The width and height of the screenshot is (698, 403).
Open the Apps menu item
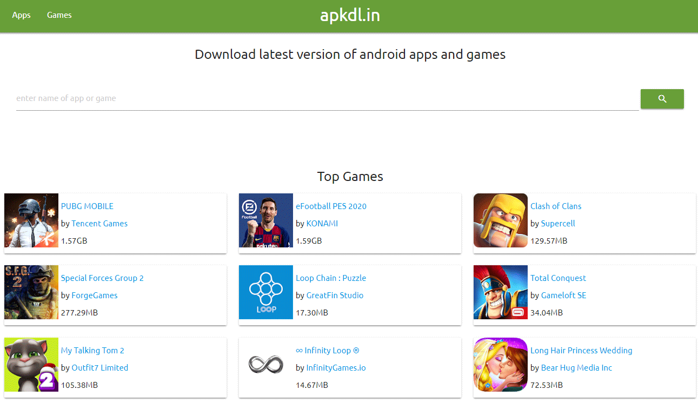22,15
